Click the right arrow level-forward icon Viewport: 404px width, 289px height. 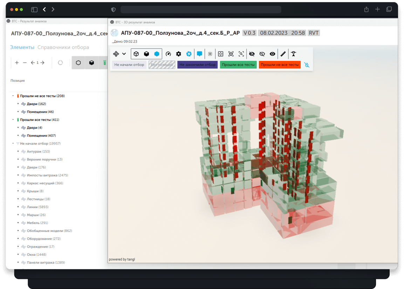[42, 63]
